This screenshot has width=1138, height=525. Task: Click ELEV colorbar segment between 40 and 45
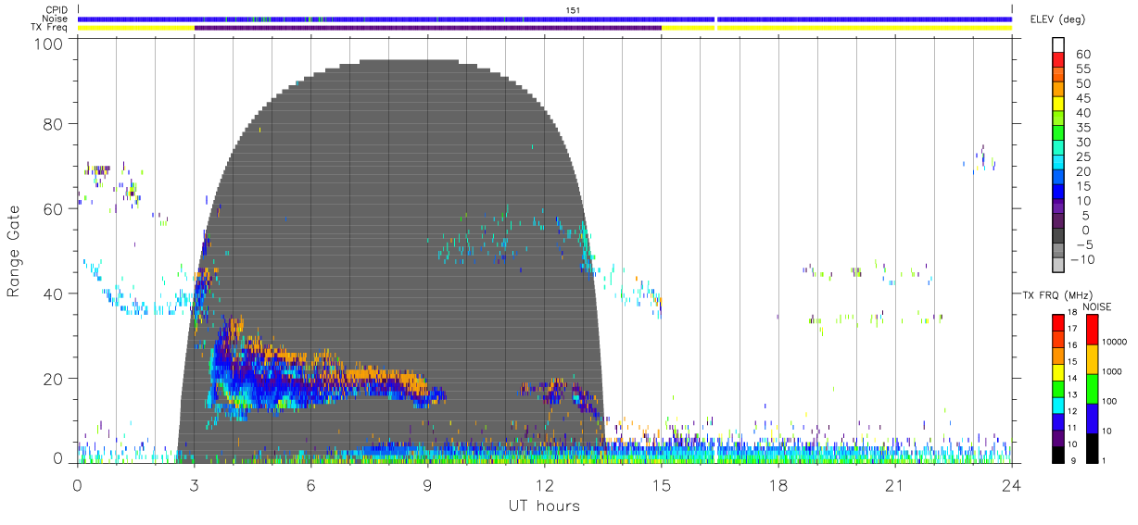[1058, 106]
